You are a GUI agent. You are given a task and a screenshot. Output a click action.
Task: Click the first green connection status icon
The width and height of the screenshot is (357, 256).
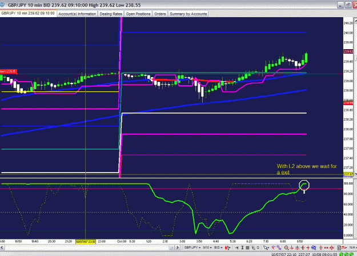(x=341, y=254)
